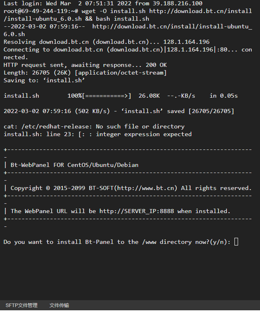Open the SFTP文件管理 tab
This screenshot has width=260, height=315.
[22, 305]
